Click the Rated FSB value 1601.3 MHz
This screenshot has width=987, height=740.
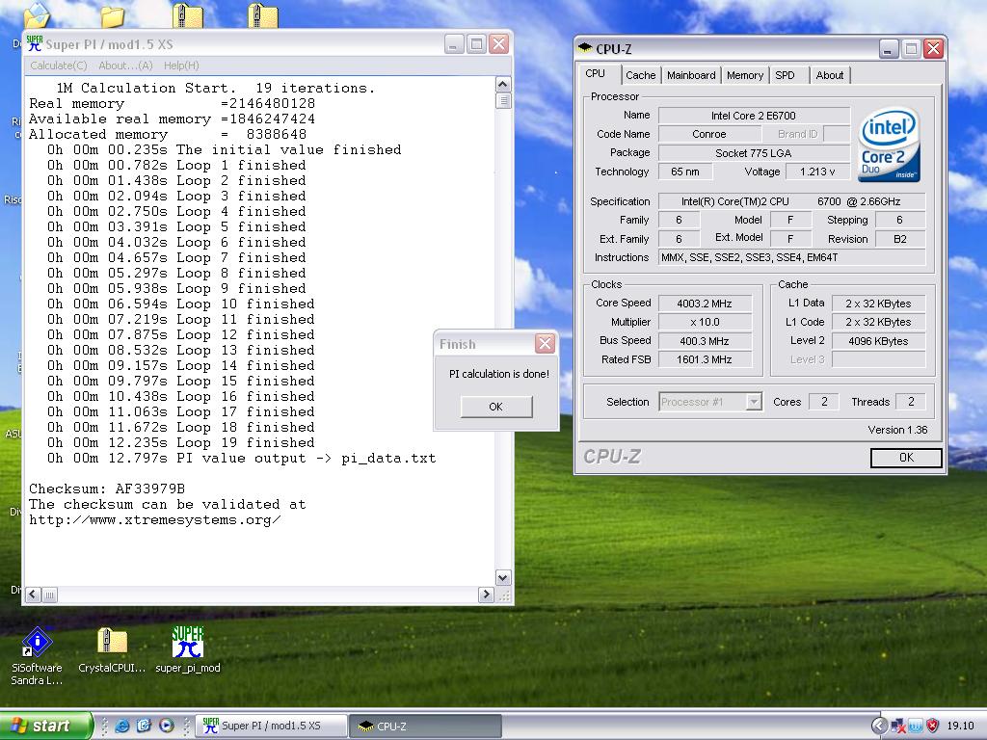tap(705, 359)
